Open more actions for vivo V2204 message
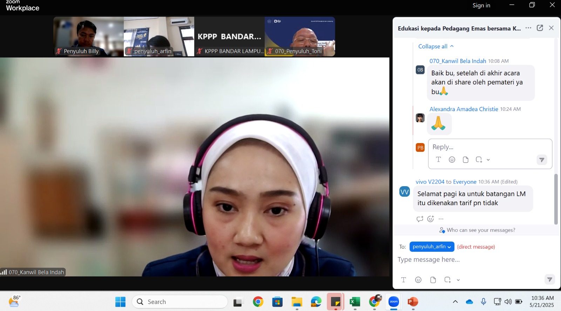This screenshot has width=561, height=311. (441, 219)
